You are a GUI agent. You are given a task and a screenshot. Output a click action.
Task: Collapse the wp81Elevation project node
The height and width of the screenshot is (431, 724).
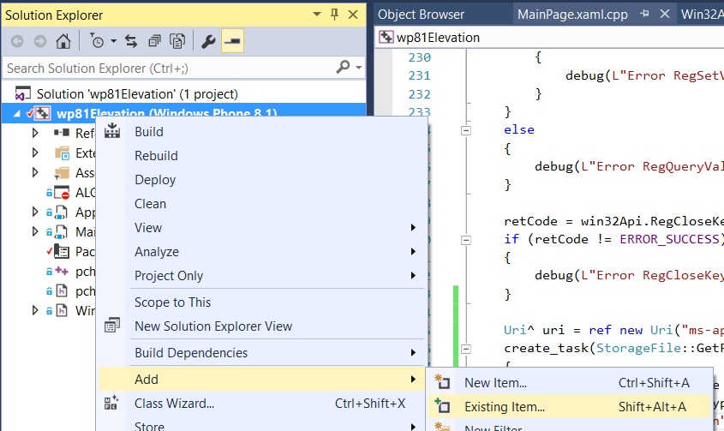click(x=17, y=113)
